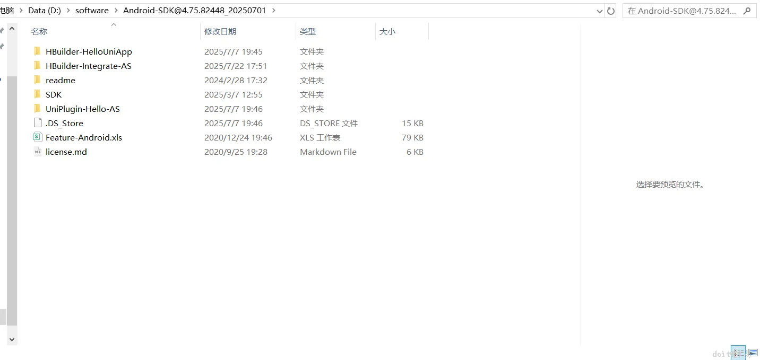This screenshot has height=360, width=760.
Task: Click the UniPlugin-Hello-AS folder icon
Action: (x=37, y=109)
